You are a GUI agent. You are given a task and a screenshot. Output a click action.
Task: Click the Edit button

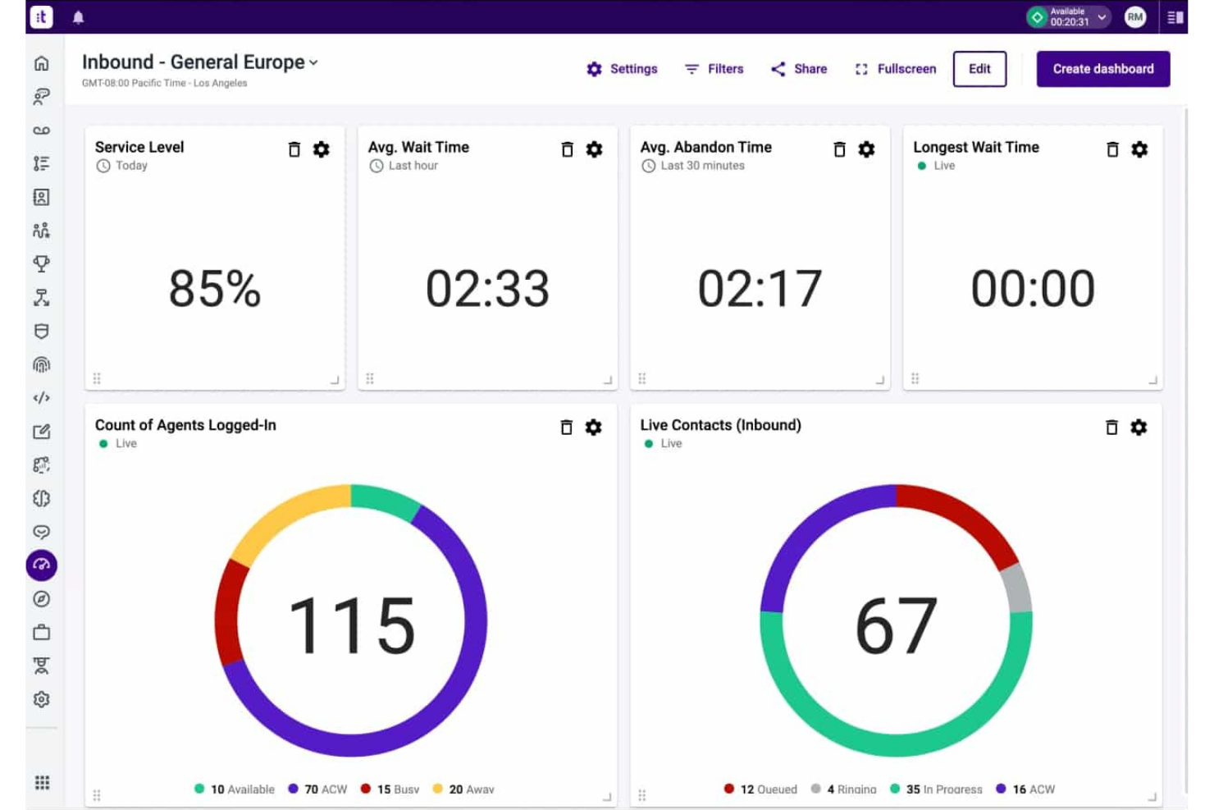click(979, 69)
